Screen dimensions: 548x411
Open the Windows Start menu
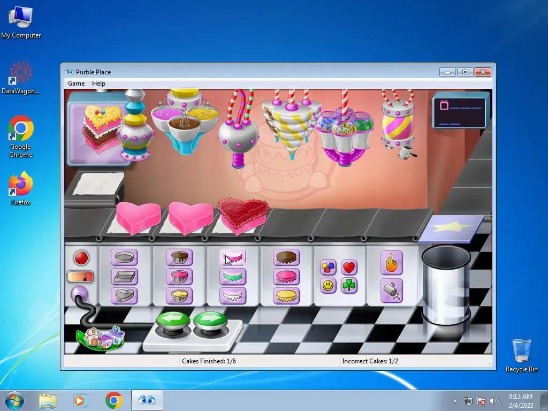(14, 400)
